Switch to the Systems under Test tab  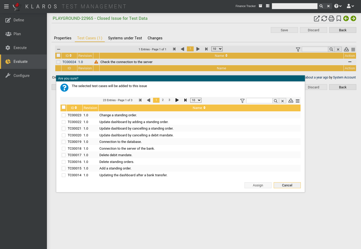point(125,38)
